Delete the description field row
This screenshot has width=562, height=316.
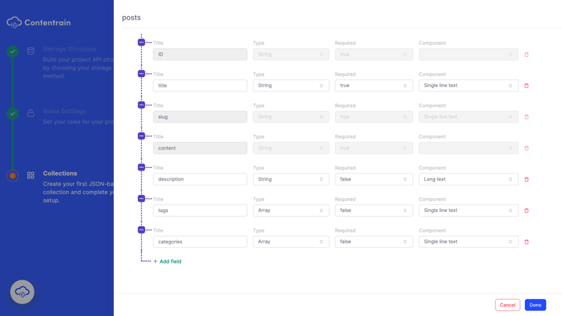[x=526, y=180]
